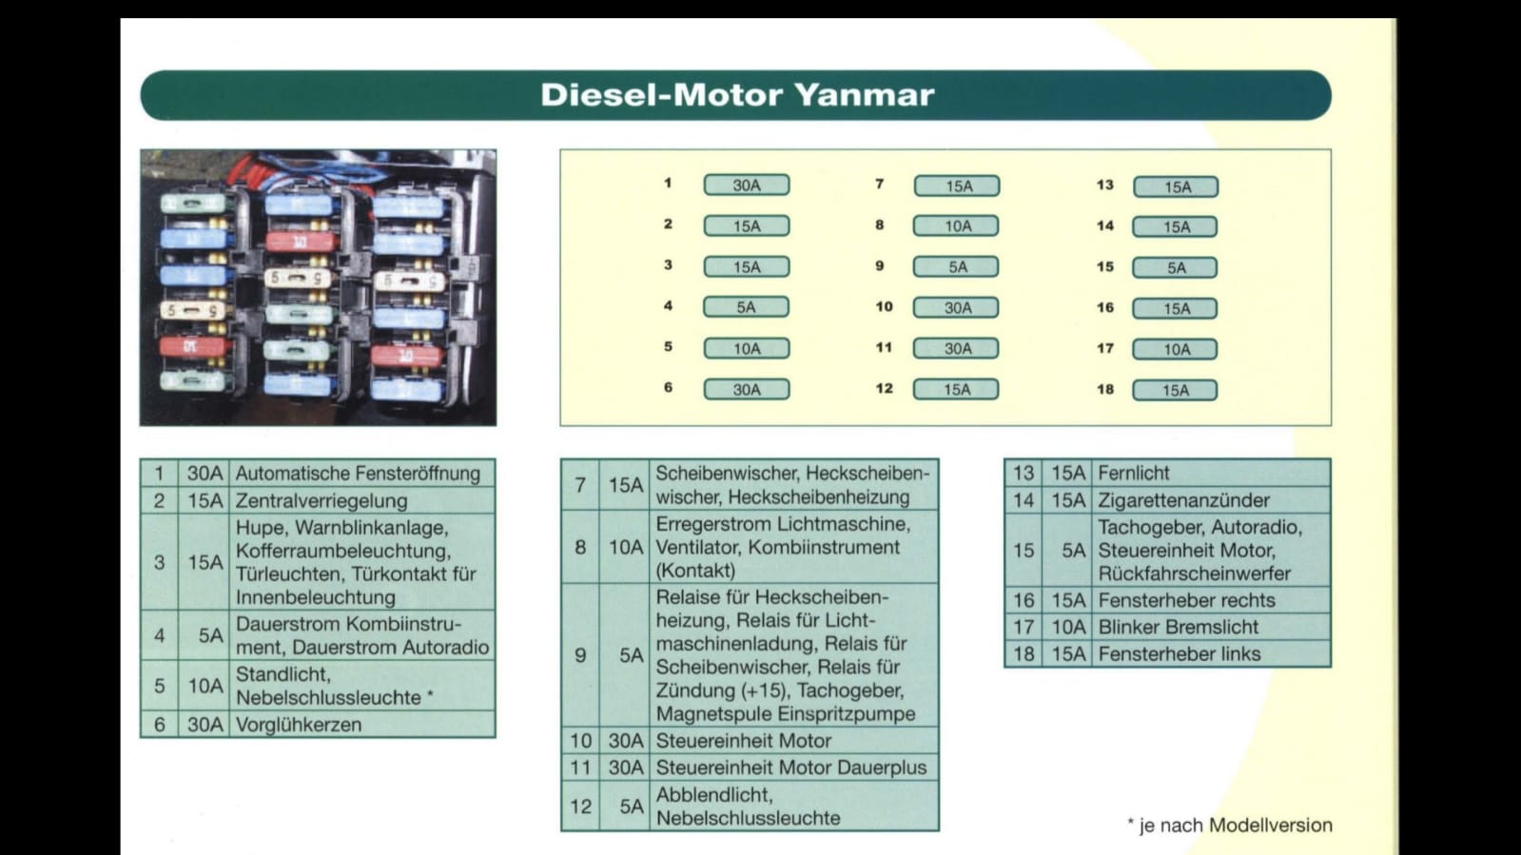Click the "Tachogeber, Autoradio" description cell
Screen dimensions: 1521x855
1211,550
